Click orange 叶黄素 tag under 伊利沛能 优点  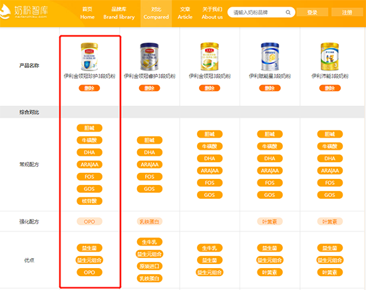click(330, 272)
